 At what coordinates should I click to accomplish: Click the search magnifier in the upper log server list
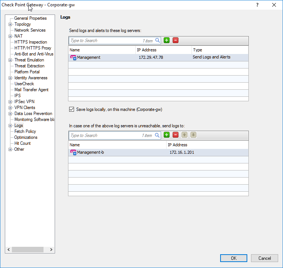tap(158, 41)
